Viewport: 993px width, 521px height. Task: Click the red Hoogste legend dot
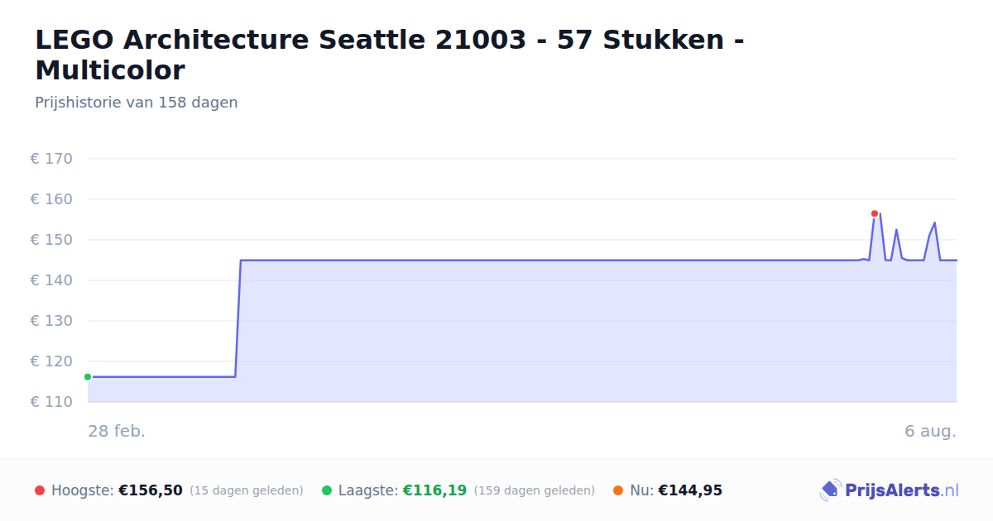coord(40,490)
